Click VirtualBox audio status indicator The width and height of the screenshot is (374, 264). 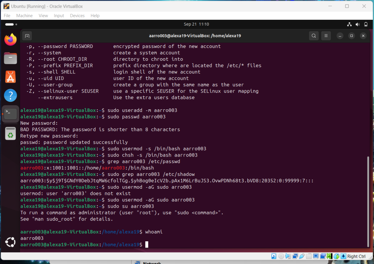[x=288, y=256]
